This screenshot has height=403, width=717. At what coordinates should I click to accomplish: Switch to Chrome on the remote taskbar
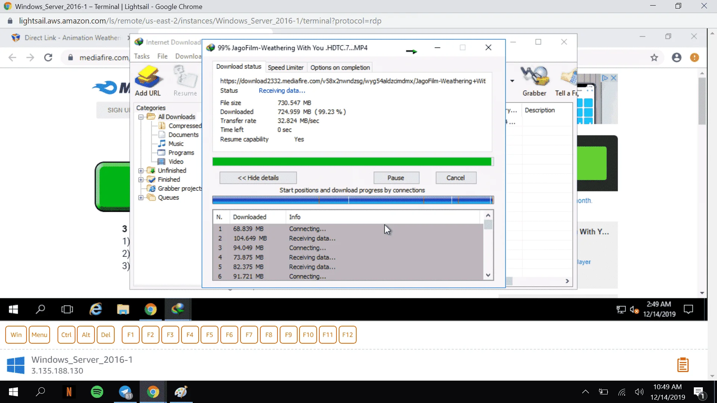point(150,309)
